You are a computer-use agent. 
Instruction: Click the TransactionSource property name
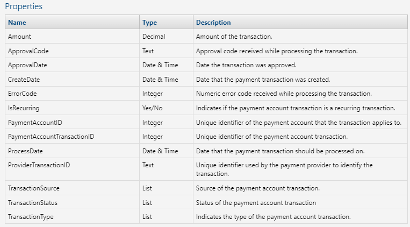point(34,188)
